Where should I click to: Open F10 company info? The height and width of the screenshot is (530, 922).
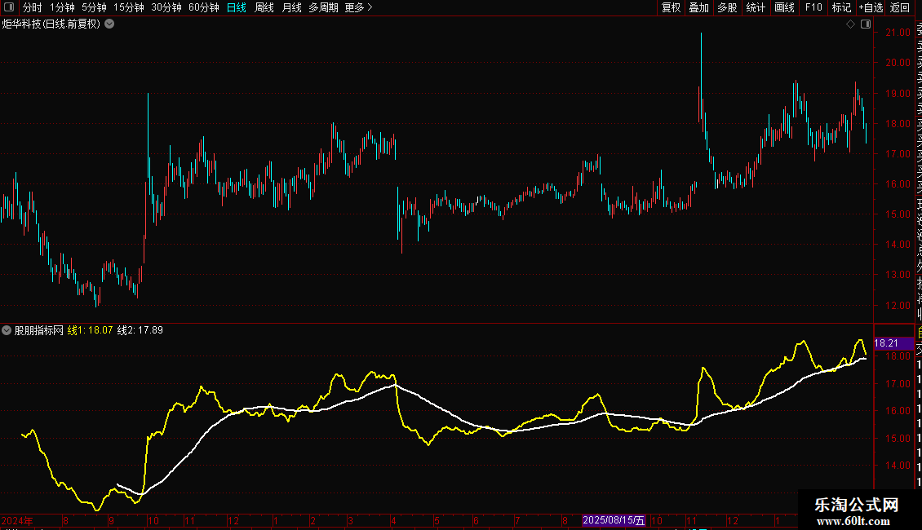point(813,7)
